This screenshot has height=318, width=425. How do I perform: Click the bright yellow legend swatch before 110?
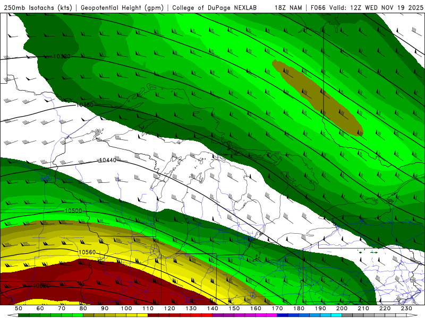142,315
